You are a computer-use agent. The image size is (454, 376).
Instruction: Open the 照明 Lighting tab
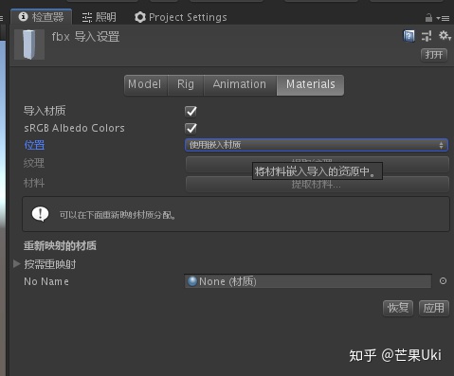(100, 17)
